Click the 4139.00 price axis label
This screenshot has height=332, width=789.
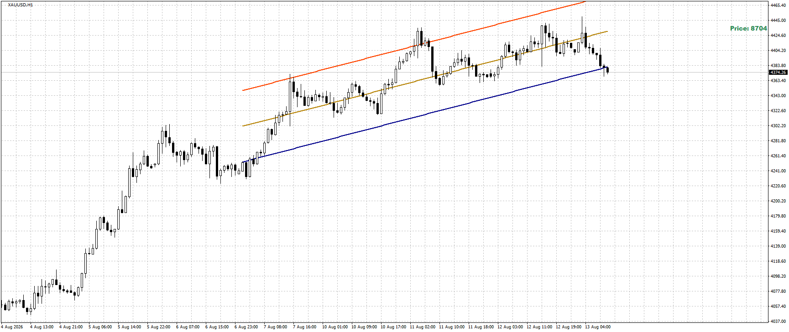778,246
